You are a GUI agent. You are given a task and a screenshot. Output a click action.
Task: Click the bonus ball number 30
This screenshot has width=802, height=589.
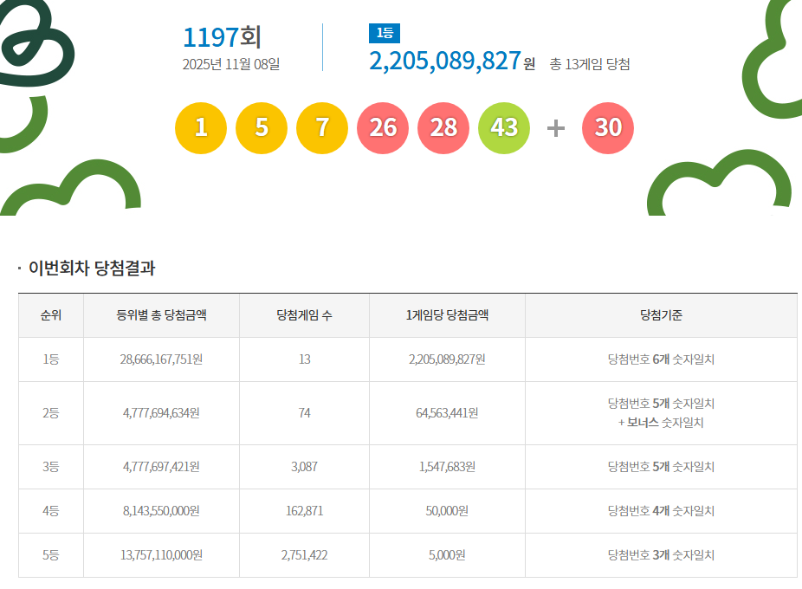(608, 128)
